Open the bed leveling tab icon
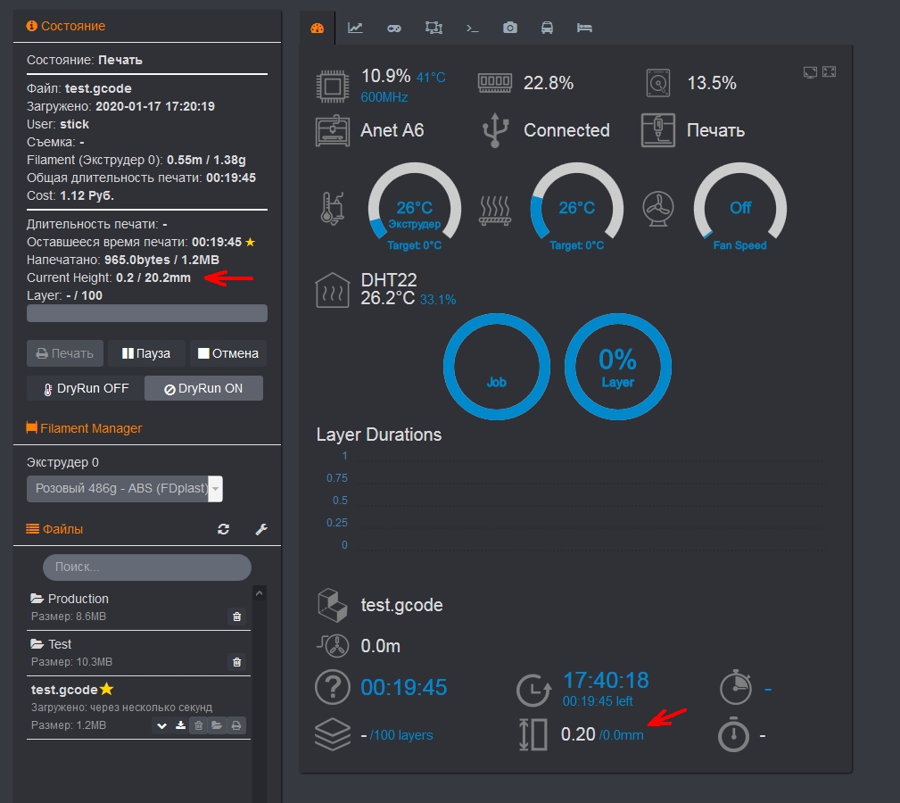The width and height of the screenshot is (900, 803). click(585, 28)
